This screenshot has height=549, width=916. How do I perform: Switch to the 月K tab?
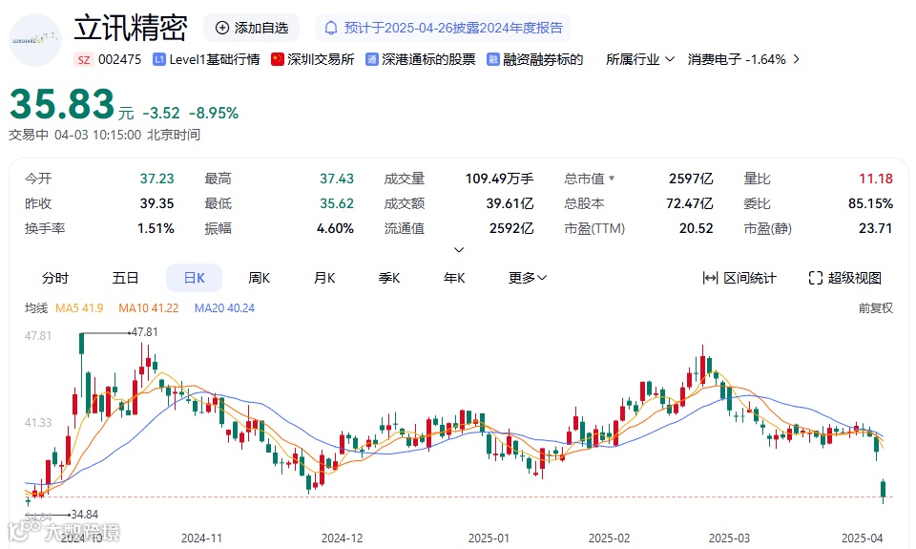[324, 278]
